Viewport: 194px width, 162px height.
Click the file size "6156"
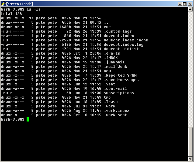pos(66,45)
